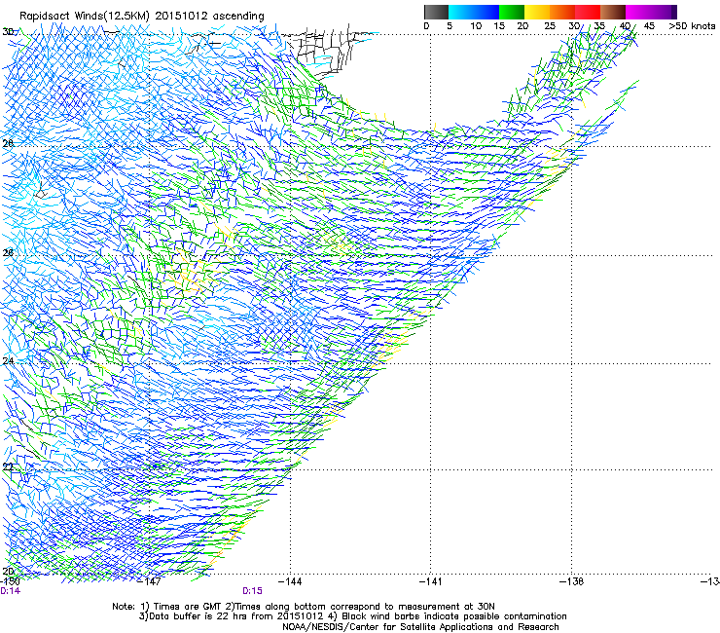The image size is (720, 633).
Task: Click the NOAA/NESDIS credit line
Action: pyautogui.click(x=420, y=627)
